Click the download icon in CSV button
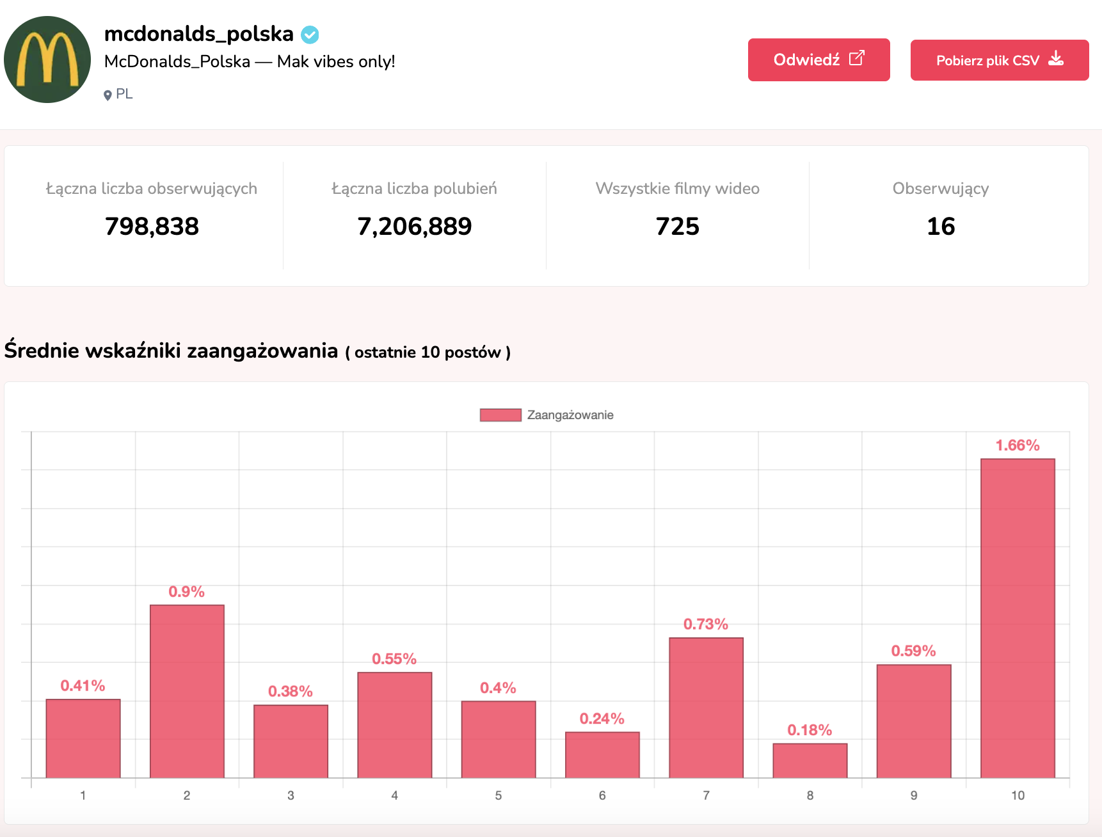Viewport: 1102px width, 837px height. click(x=1056, y=60)
